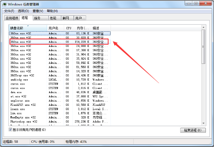Click the process list scroll down arrow
Viewport: 214px width, 147px height.
click(x=203, y=123)
